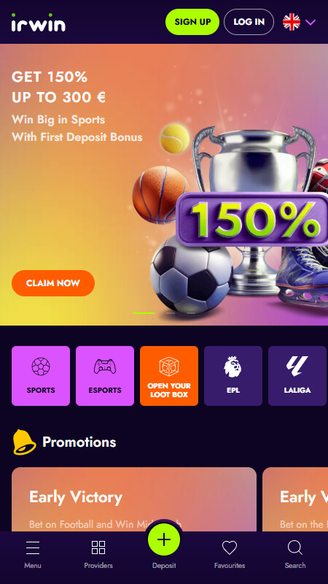Click the UK flag language icon

(292, 22)
